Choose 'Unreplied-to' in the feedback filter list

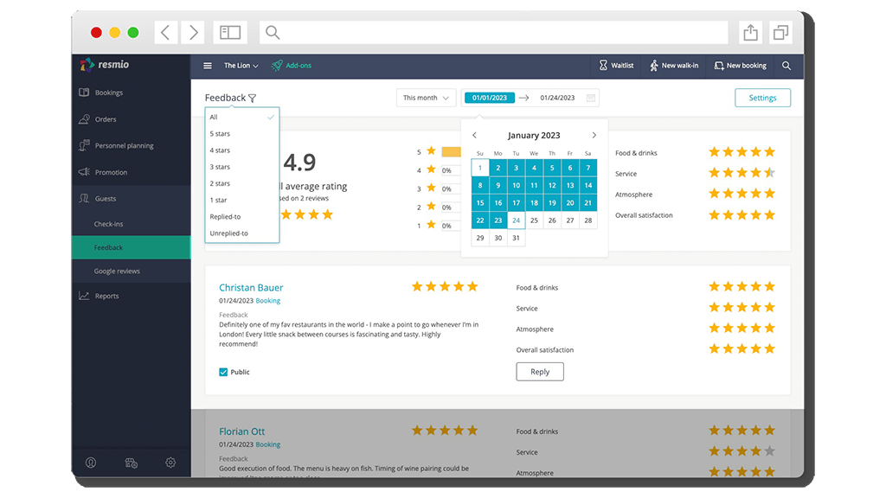click(x=229, y=233)
